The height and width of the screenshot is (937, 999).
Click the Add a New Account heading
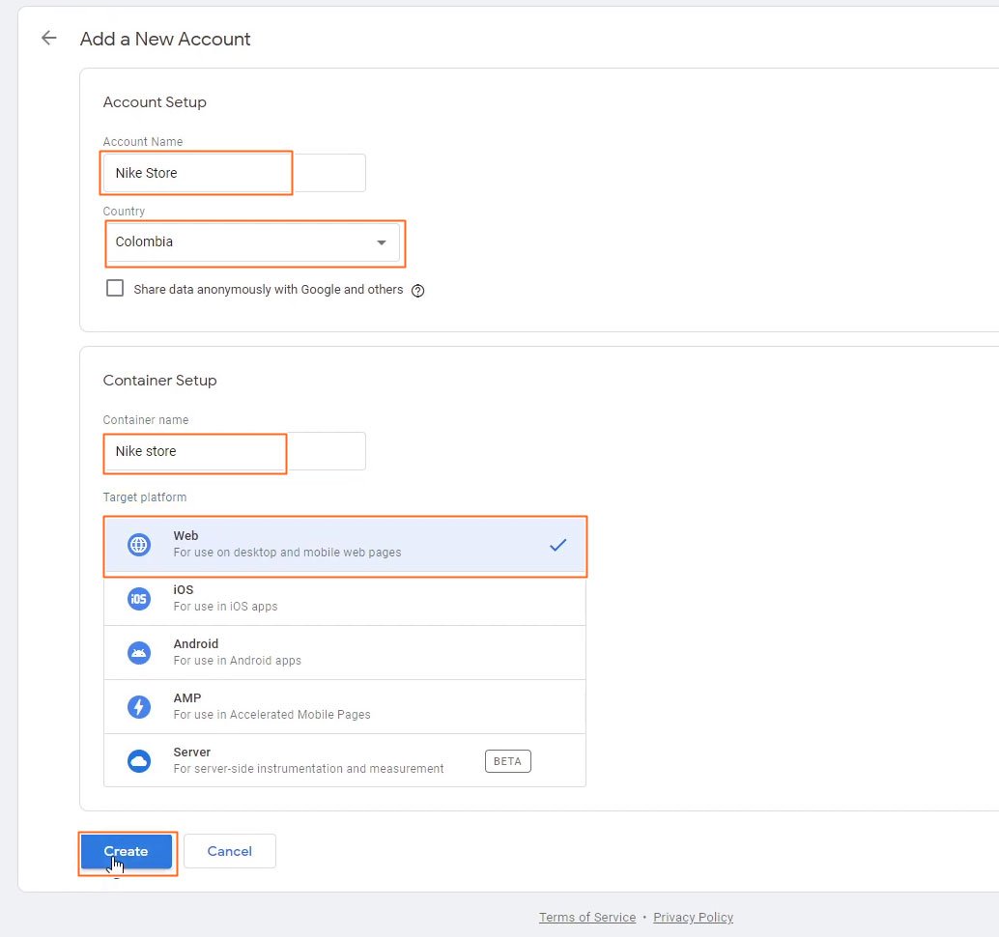click(x=165, y=39)
